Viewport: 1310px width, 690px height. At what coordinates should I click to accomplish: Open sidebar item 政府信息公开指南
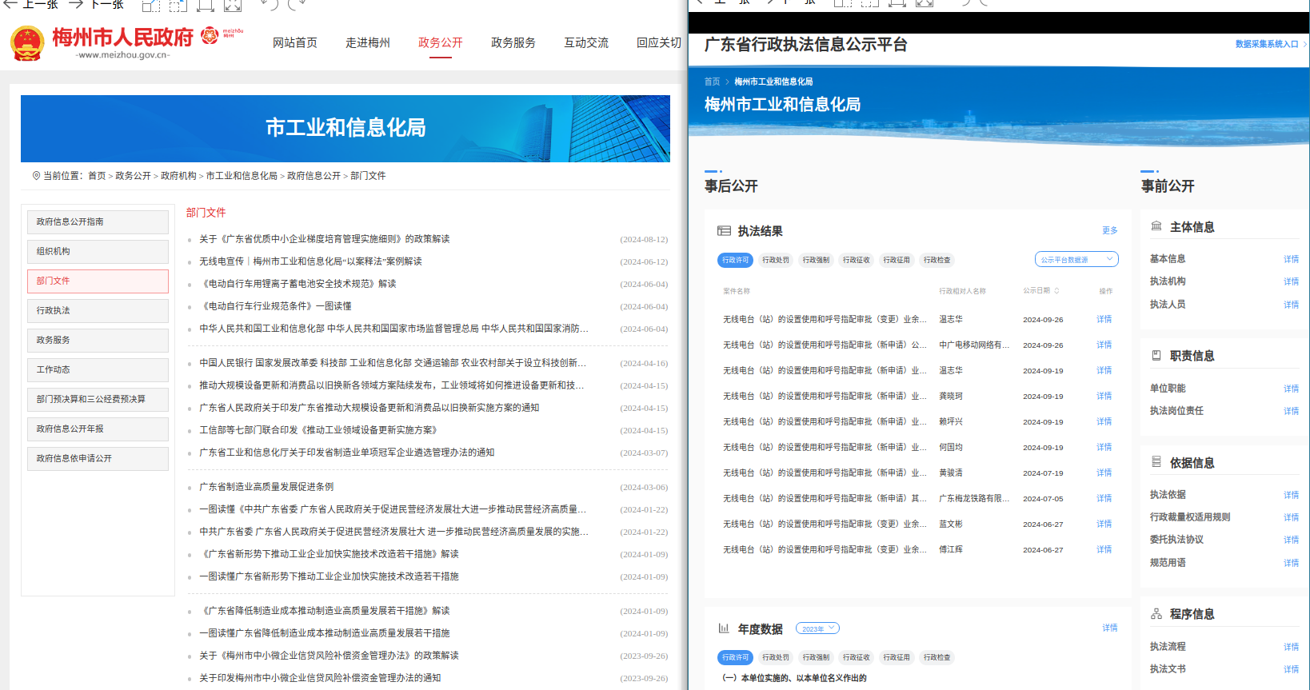tap(98, 222)
